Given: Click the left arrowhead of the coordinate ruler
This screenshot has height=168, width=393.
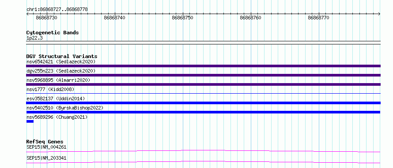Looking at the screenshot, I should pos(27,14).
